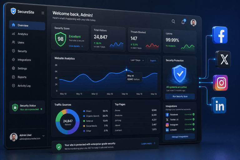The width and height of the screenshot is (240, 160).
Task: Click the Total Visitors 24,847 value
Action: [101, 37]
